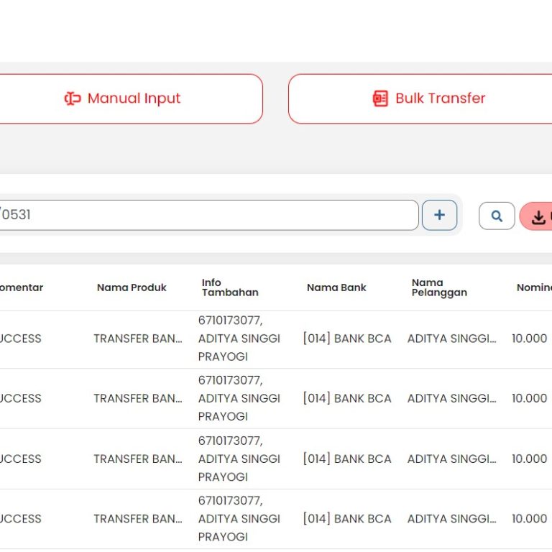Click the plus icon beside the search field
This screenshot has height=552, width=552.
(439, 215)
